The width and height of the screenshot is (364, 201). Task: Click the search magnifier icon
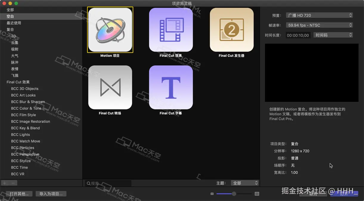pyautogui.click(x=89, y=183)
